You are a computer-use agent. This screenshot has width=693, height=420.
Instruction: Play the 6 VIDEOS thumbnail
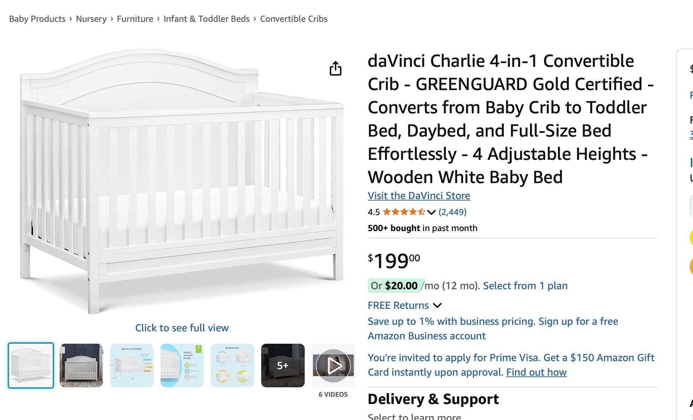point(333,365)
